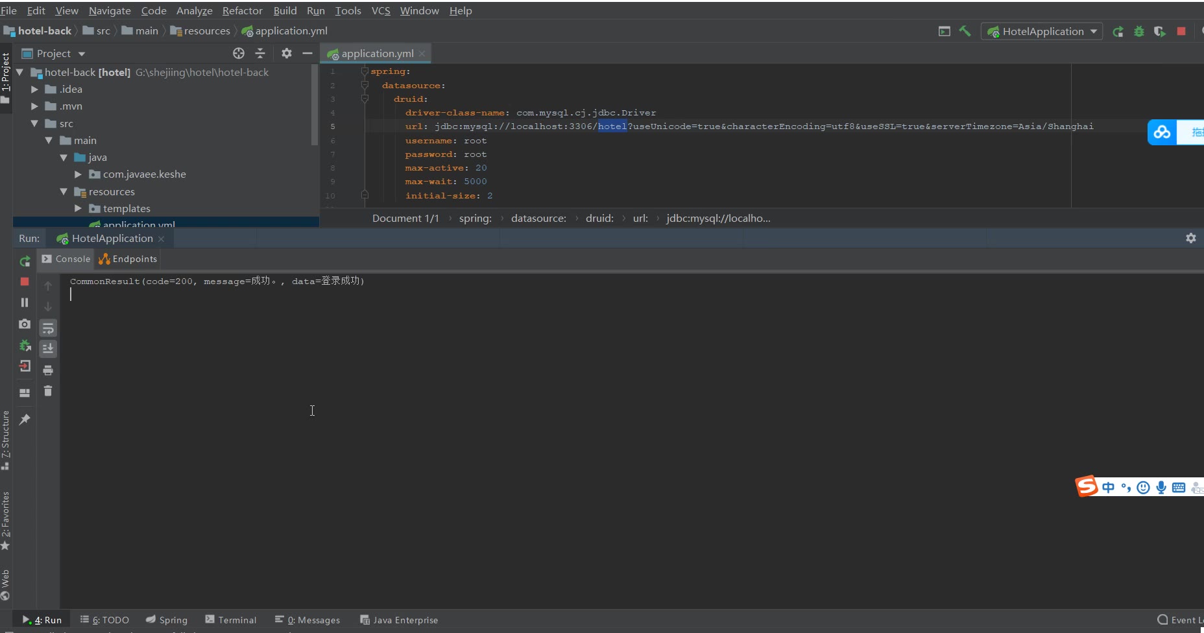Open the Spring tool window
This screenshot has width=1204, height=633.
tap(167, 620)
